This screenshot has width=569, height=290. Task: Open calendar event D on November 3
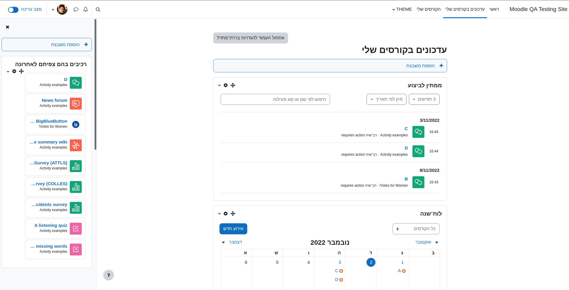point(339,280)
